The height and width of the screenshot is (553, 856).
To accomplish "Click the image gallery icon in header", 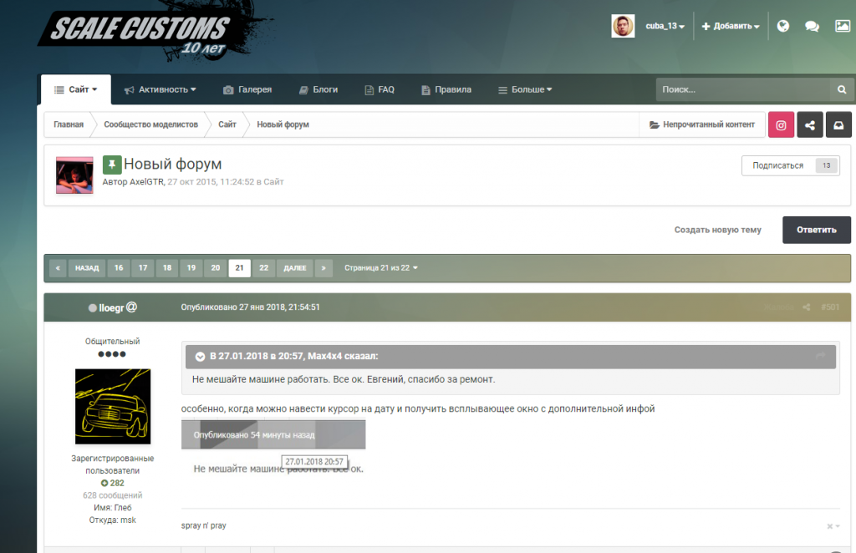I will point(842,26).
